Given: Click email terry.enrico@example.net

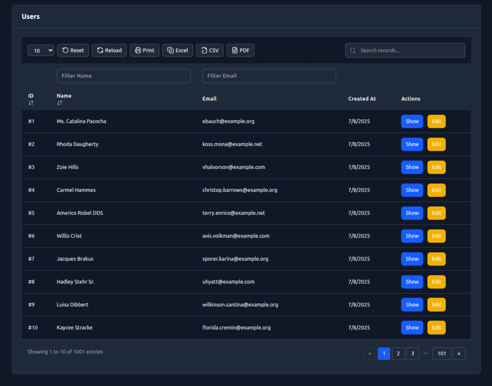Looking at the screenshot, I should (x=234, y=213).
